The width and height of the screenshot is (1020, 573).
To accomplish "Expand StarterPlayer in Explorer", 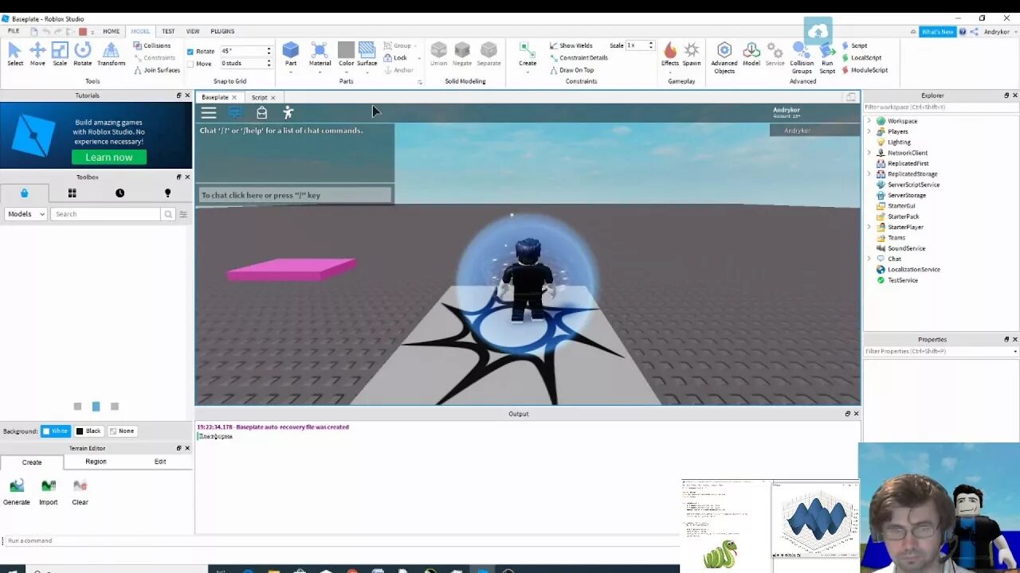I will (x=869, y=227).
